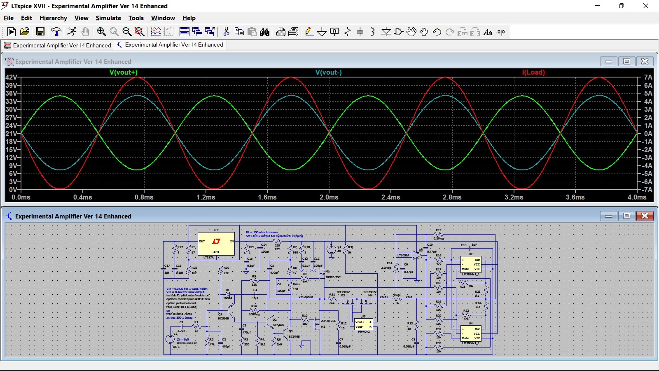This screenshot has width=659, height=371.
Task: Click the 7A right axis label
Action: (x=648, y=77)
